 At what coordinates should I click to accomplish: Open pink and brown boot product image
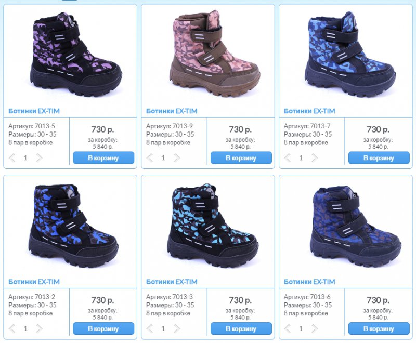tap(214, 54)
